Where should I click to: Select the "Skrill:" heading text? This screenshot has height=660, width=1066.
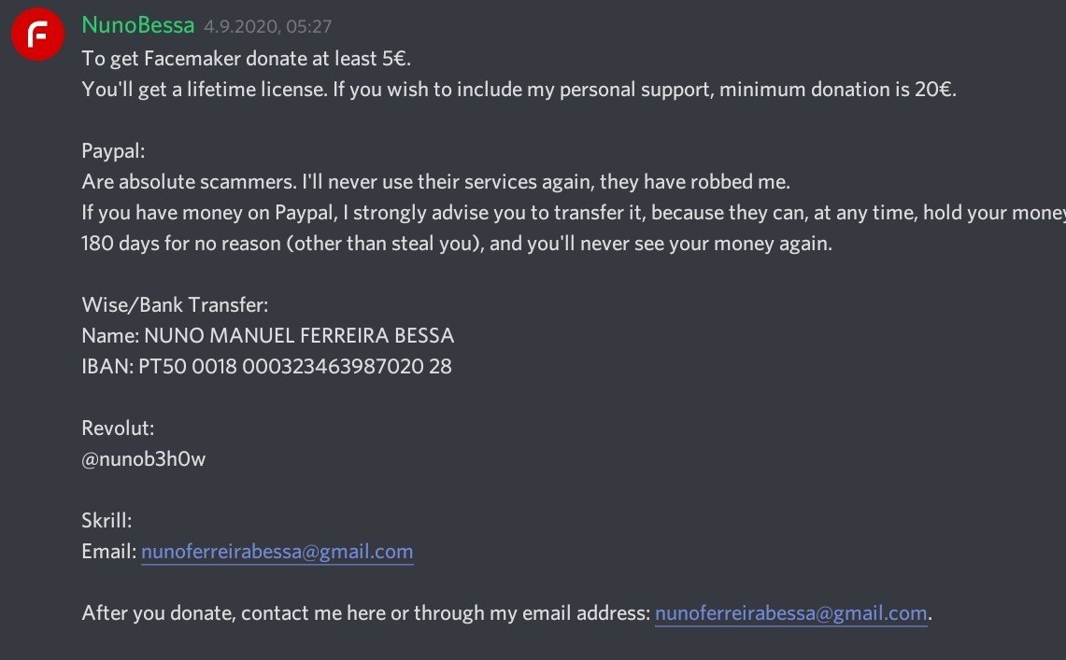[107, 520]
